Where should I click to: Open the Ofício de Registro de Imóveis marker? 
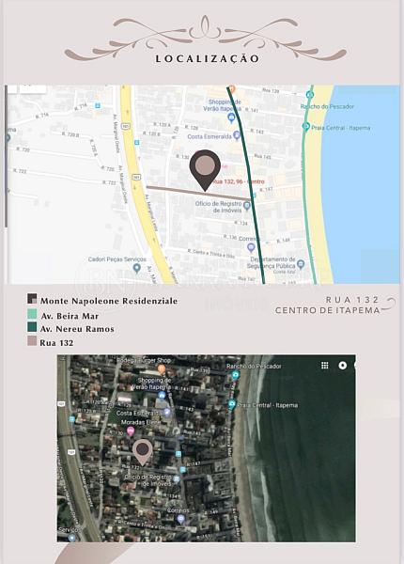(246, 206)
